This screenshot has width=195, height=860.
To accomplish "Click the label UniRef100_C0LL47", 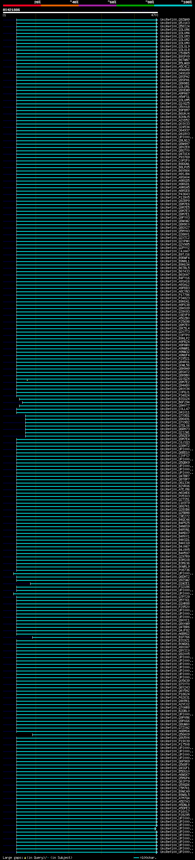I will point(175,409).
